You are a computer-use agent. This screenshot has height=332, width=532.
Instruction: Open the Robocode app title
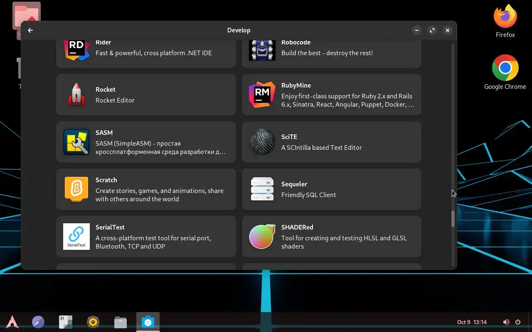click(x=296, y=42)
